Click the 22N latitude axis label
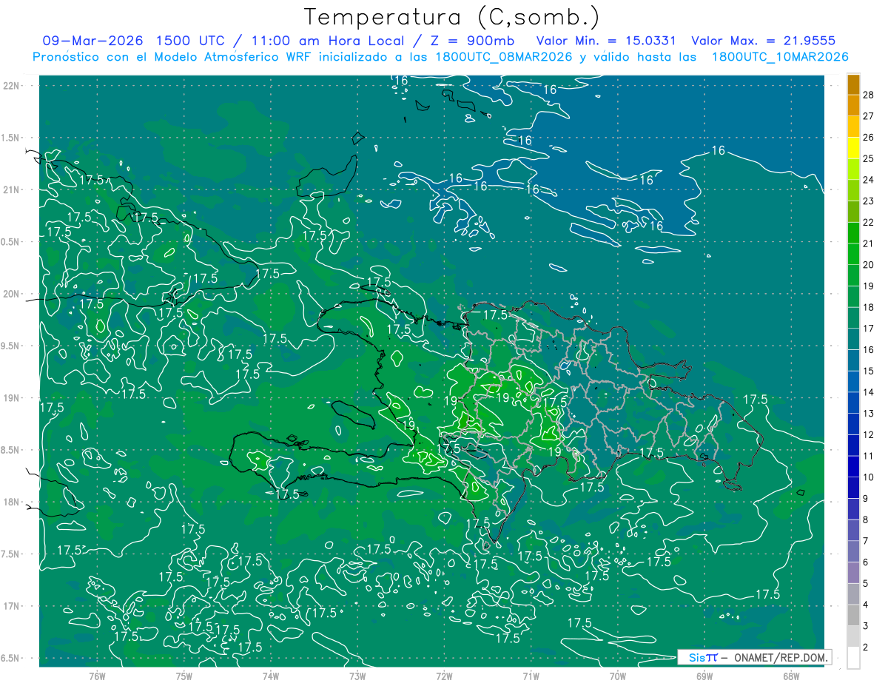 (x=12, y=86)
